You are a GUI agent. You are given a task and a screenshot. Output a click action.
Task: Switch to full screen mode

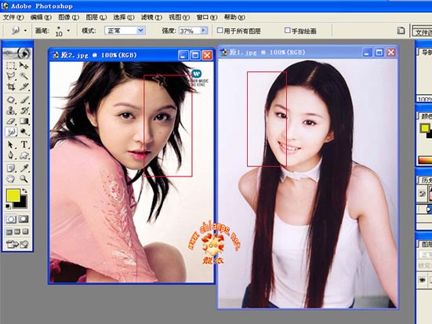tap(25, 231)
